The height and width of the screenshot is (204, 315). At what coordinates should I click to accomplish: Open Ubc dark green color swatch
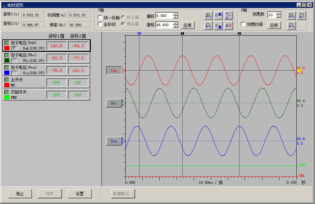[7, 61]
